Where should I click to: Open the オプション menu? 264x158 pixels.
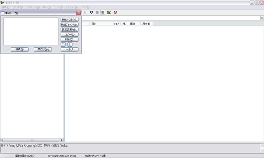pyautogui.click(x=71, y=7)
